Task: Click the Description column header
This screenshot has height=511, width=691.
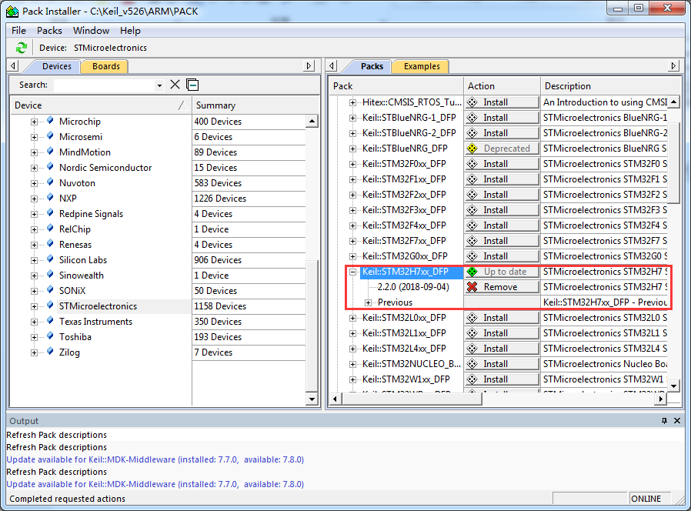Action: coord(610,86)
